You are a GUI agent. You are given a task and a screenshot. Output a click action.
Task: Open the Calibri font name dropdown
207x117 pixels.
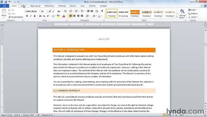click(x=40, y=11)
